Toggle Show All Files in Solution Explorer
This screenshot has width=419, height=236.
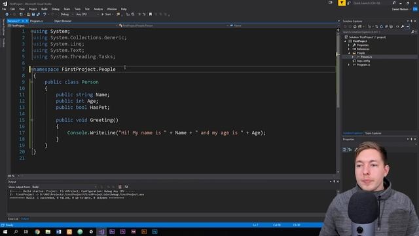pyautogui.click(x=392, y=26)
